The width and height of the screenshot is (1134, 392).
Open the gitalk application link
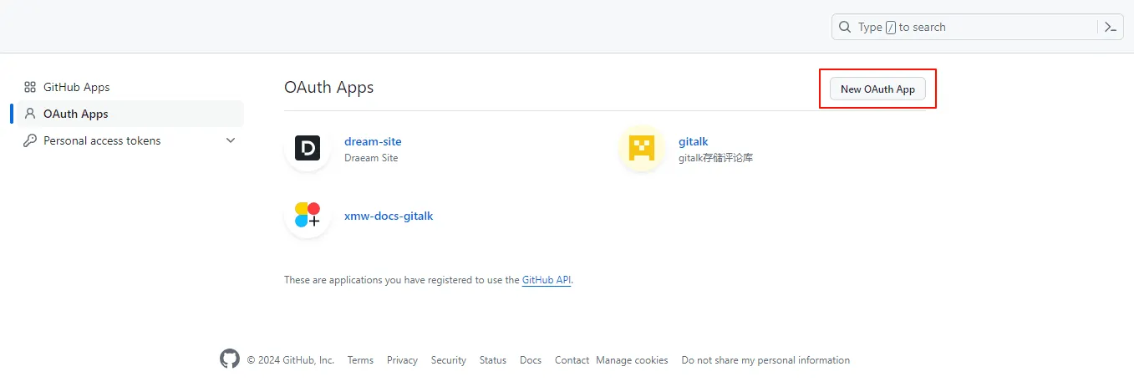point(694,141)
